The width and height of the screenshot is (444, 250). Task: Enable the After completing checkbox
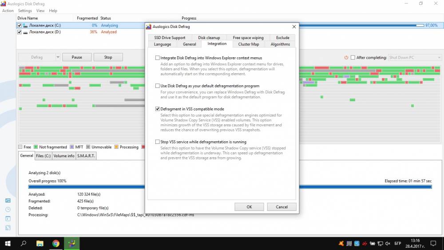pyautogui.click(x=353, y=57)
